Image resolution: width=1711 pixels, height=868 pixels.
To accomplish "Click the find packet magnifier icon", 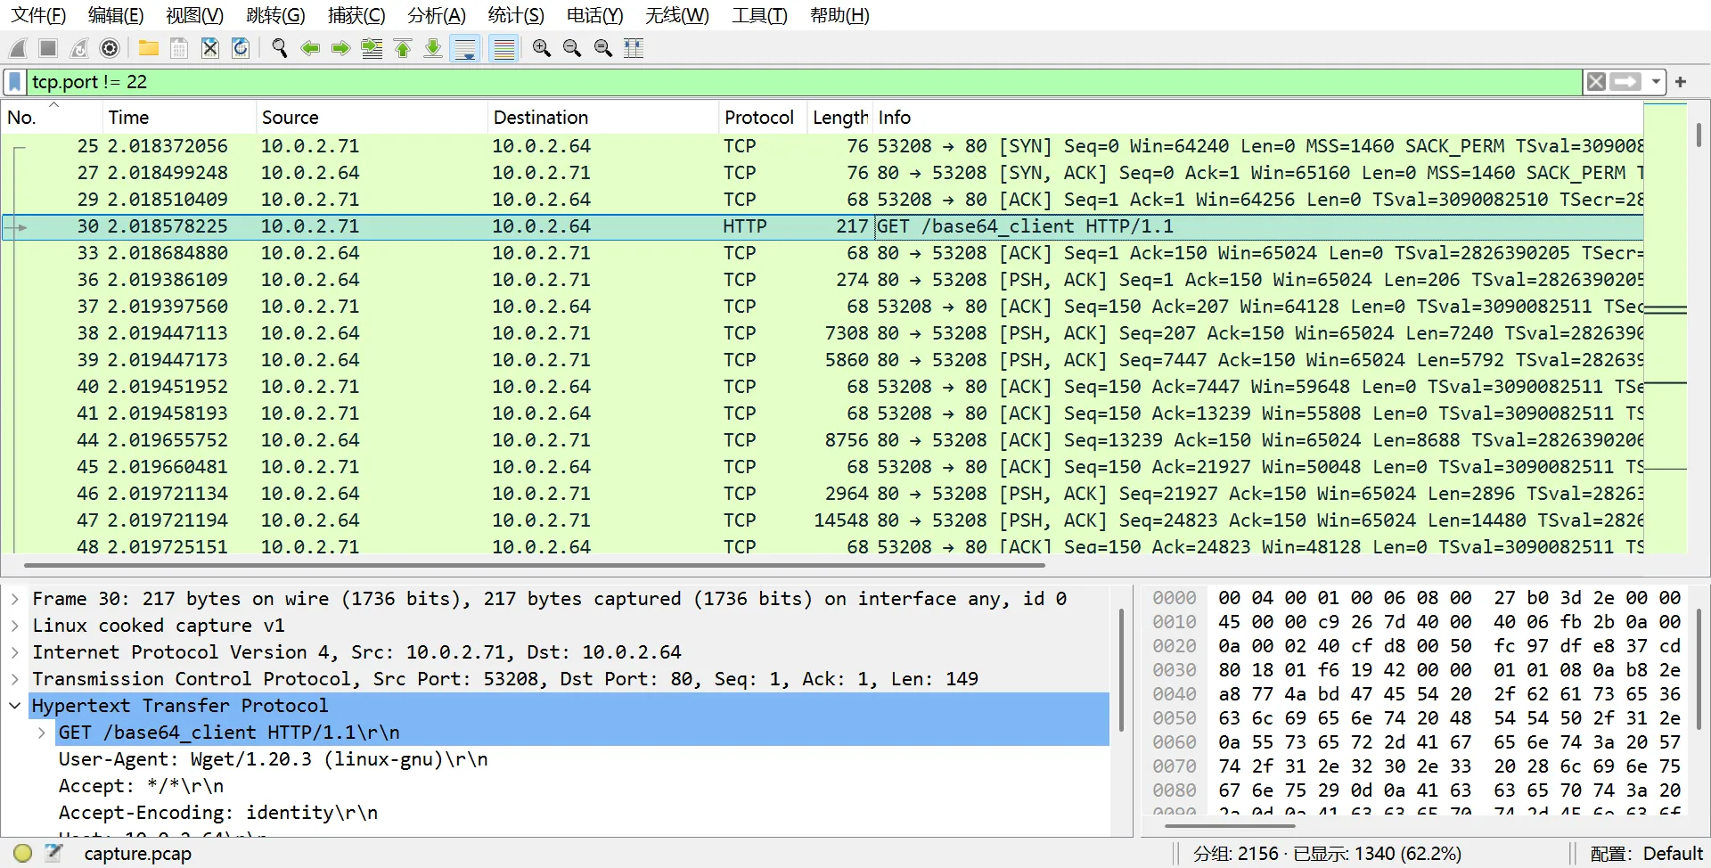I will [279, 48].
